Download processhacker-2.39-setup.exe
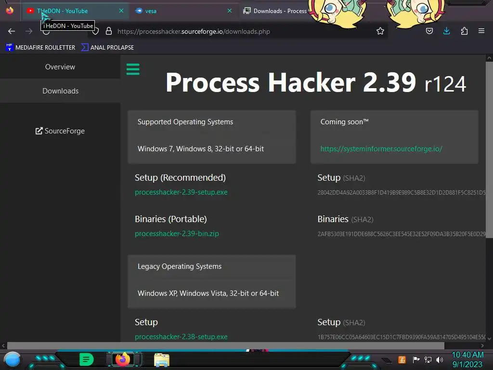 pyautogui.click(x=181, y=192)
